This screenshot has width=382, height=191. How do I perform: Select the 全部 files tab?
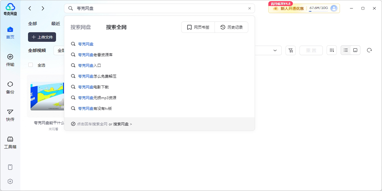pos(32,24)
